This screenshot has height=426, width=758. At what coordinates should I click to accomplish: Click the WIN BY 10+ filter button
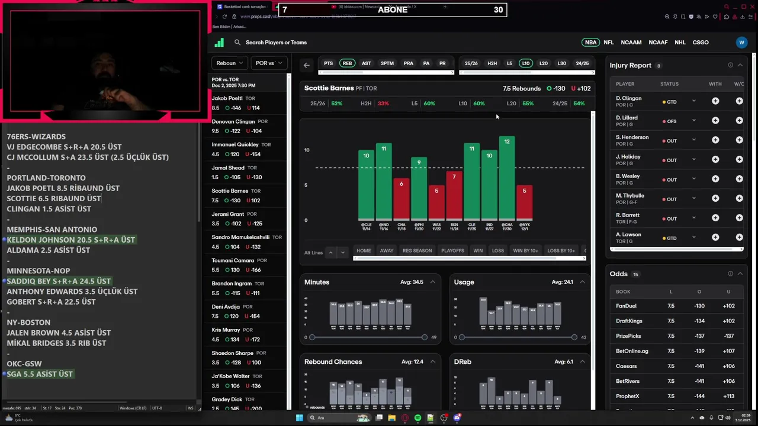coord(525,250)
